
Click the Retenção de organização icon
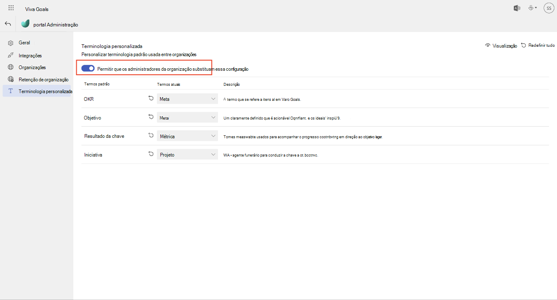click(x=11, y=79)
